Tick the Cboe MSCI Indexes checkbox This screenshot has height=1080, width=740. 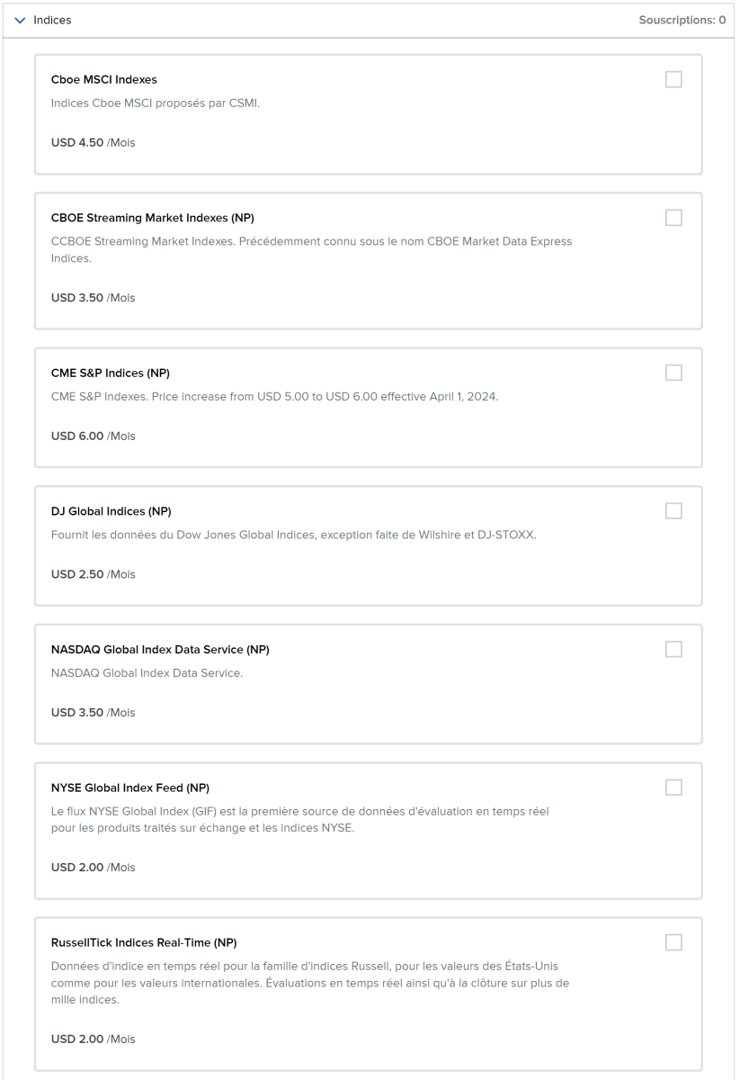pos(673,79)
